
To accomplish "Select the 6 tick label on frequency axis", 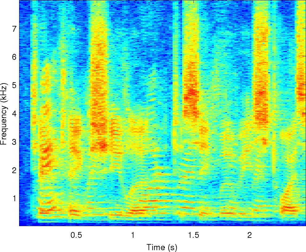I will 14,57.
